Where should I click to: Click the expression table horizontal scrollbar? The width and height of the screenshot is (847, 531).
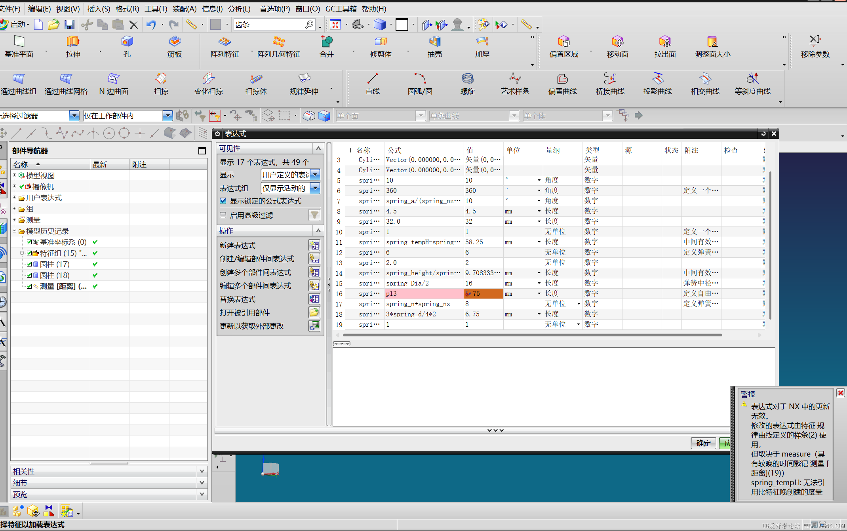(532, 335)
